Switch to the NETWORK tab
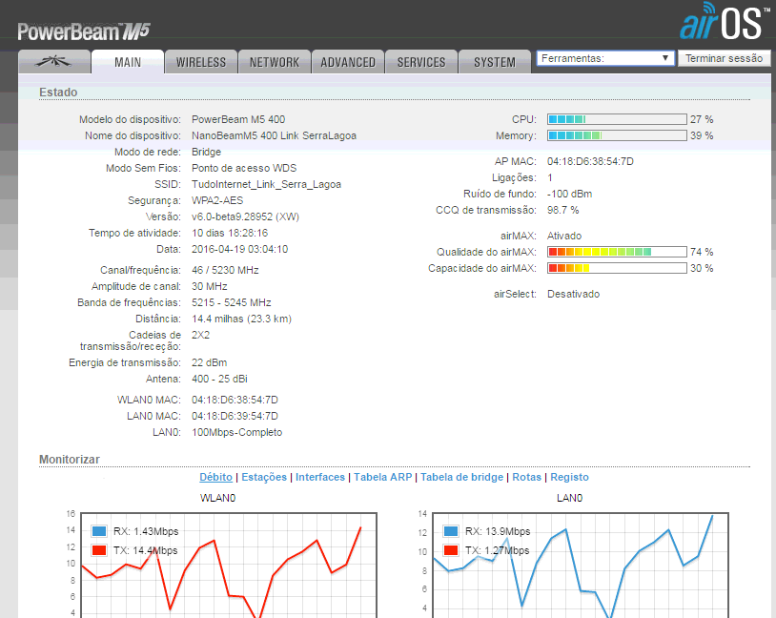Viewport: 776px width, 618px height. 275,62
